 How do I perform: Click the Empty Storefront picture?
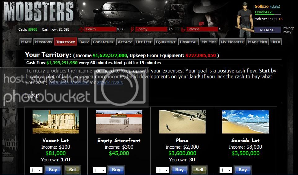point(119,122)
